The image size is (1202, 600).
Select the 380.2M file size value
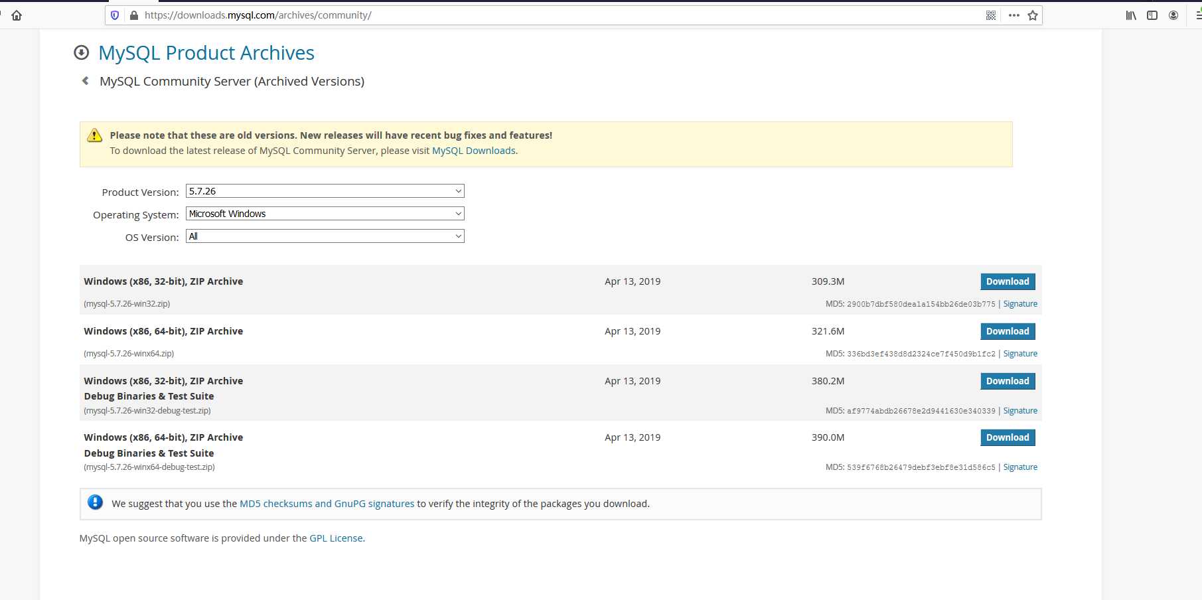coord(828,381)
